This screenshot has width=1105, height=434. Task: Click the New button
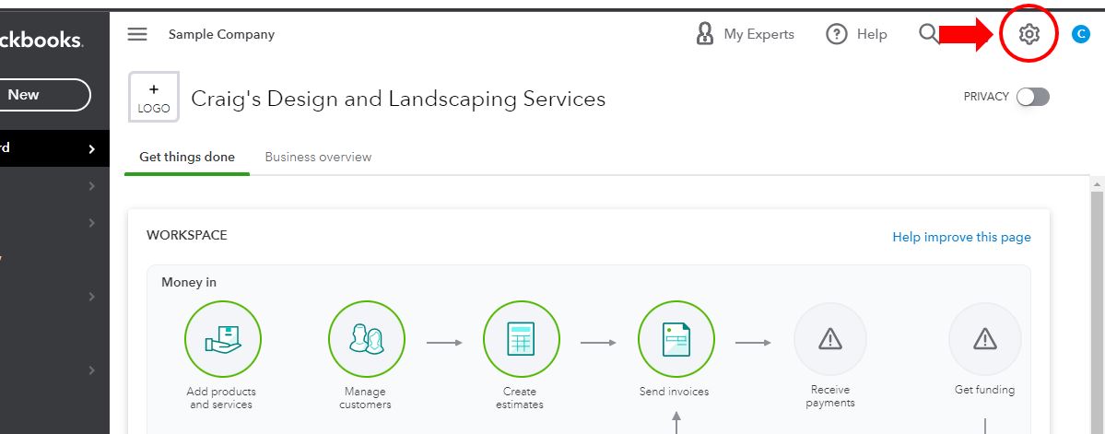click(x=37, y=94)
